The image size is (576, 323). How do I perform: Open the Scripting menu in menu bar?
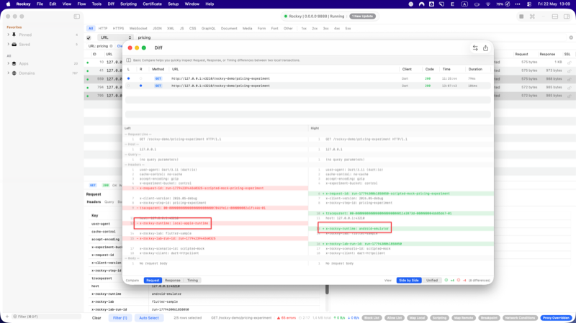point(129,4)
